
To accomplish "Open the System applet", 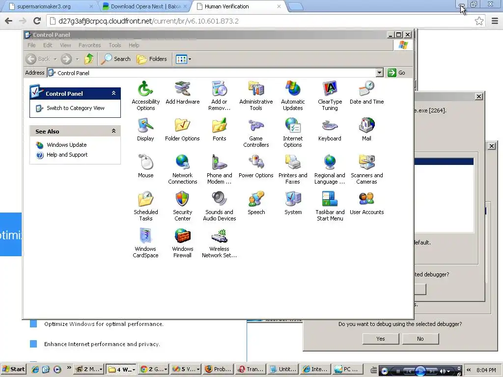I will pos(293,203).
